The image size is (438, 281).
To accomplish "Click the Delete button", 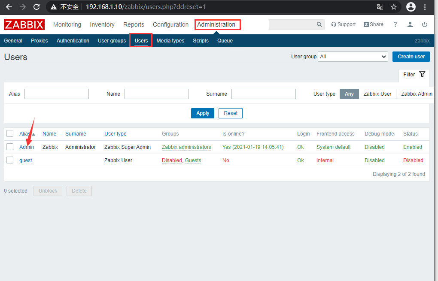I will pos(79,191).
